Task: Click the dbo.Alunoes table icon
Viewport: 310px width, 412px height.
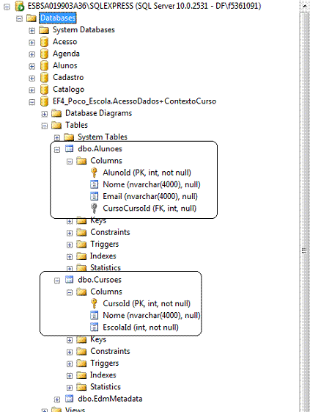Action: pos(69,149)
